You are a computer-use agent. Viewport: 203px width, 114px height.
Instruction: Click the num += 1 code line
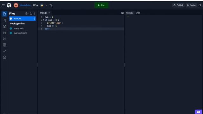(x=52, y=26)
